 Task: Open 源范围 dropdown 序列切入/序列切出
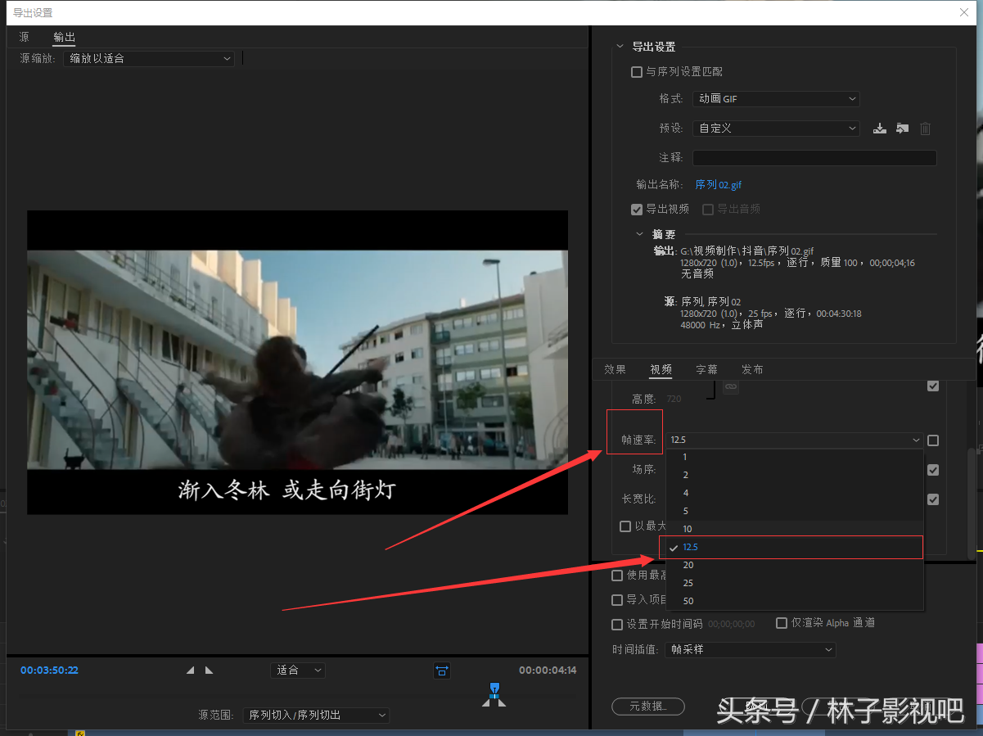pos(316,716)
